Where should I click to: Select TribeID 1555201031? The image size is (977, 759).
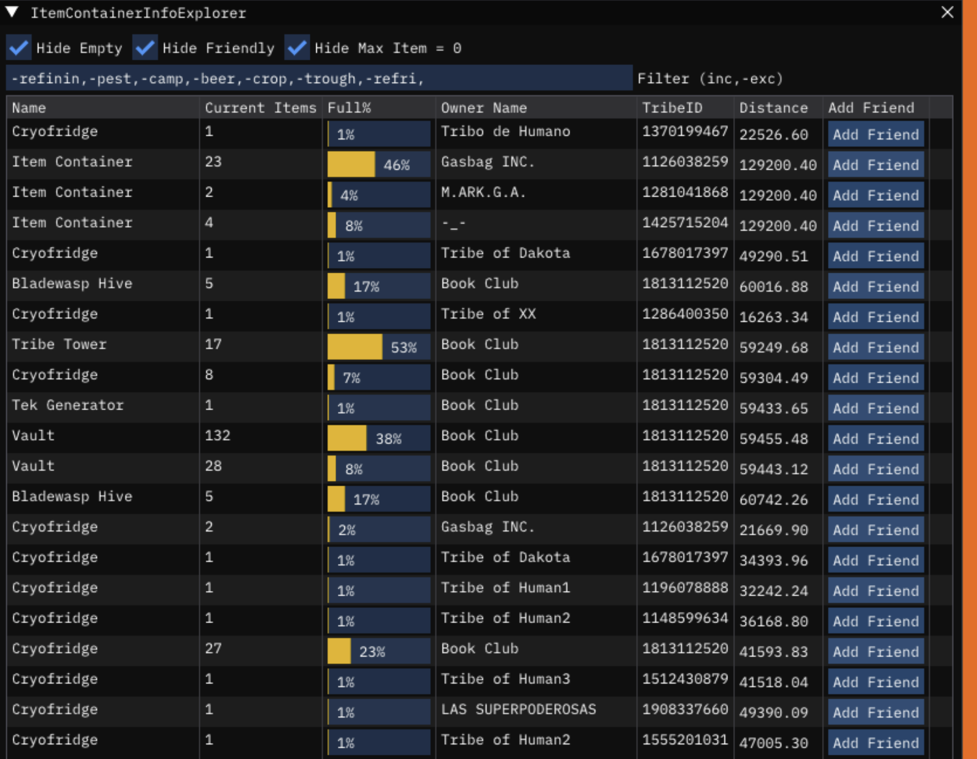click(685, 739)
